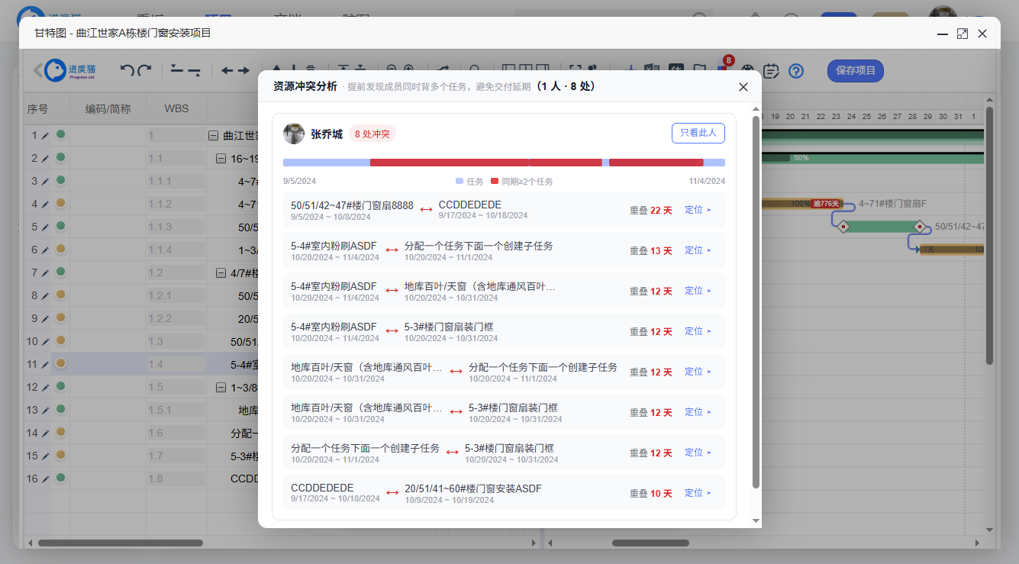This screenshot has width=1019, height=564.
Task: Open the calendar edit icon
Action: pyautogui.click(x=772, y=70)
